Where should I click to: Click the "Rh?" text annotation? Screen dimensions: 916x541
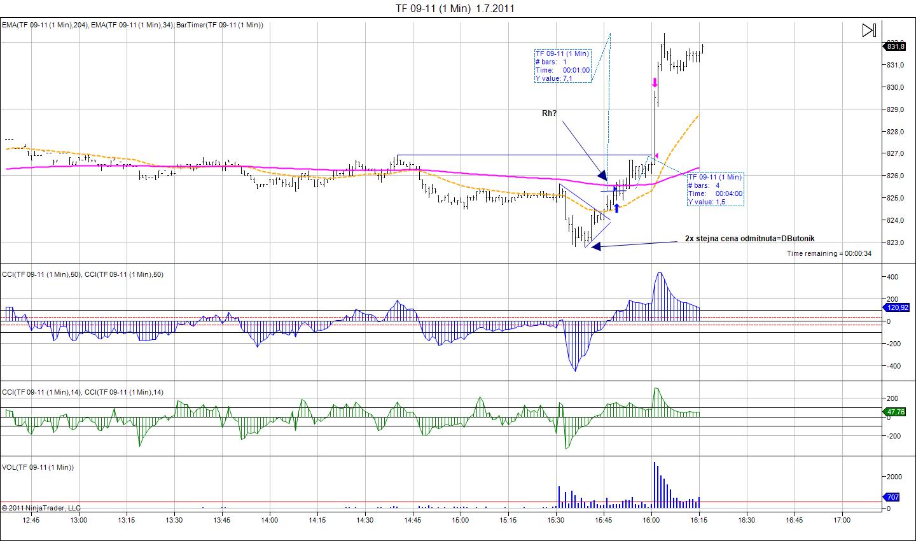click(x=549, y=113)
